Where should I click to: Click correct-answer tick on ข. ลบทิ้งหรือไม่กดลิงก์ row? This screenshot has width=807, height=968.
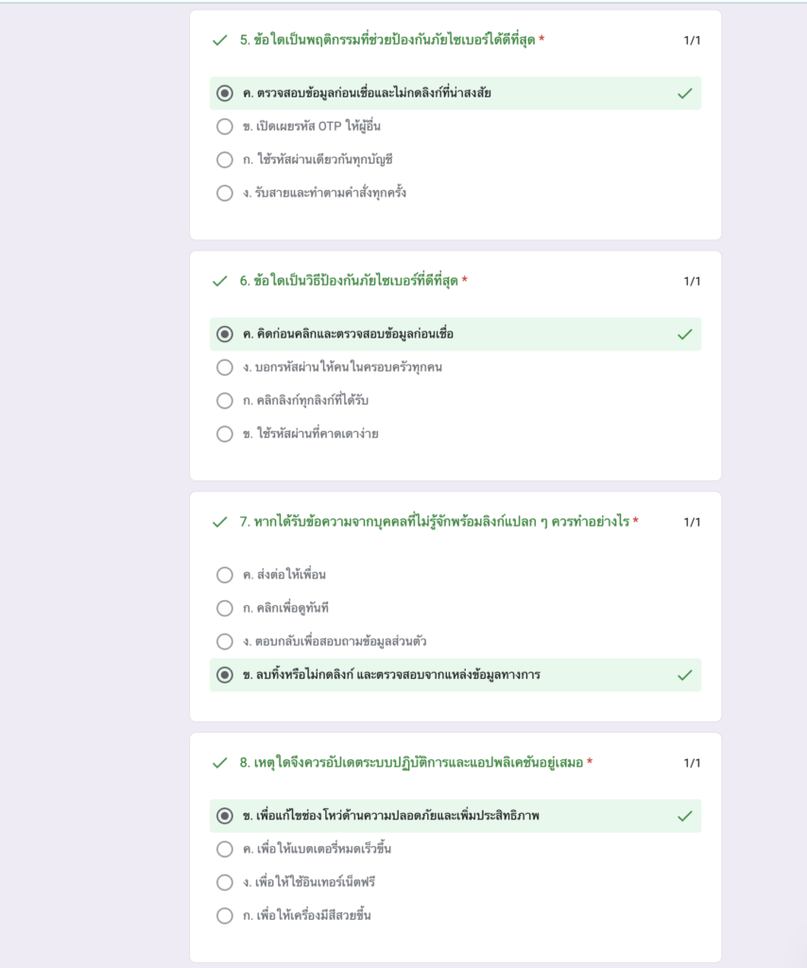(684, 675)
